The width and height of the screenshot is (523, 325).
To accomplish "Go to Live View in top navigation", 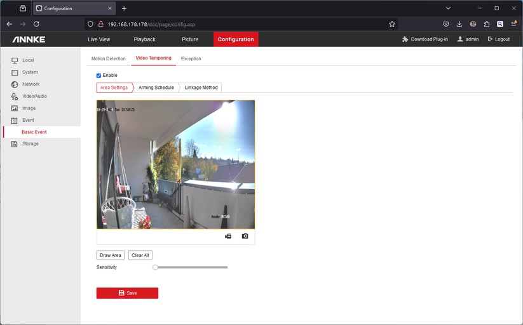I will tap(98, 39).
